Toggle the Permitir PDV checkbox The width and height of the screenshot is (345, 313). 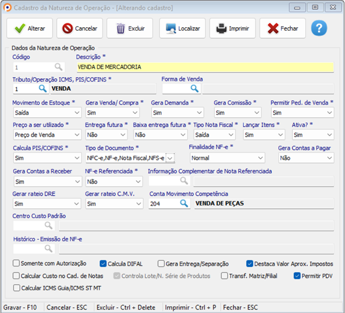(x=297, y=276)
